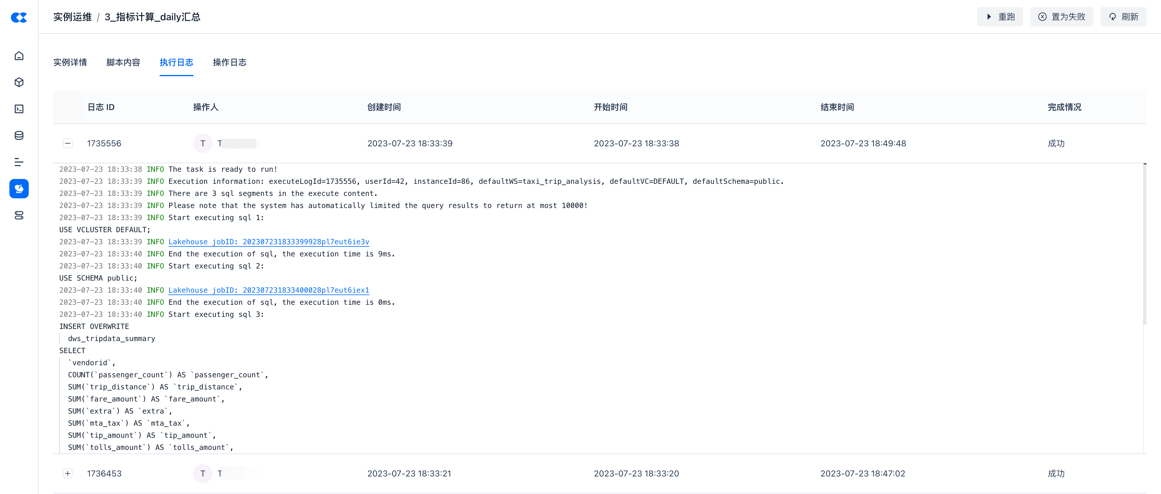Click the highlighted operations monitoring sidebar icon
1161x494 pixels.
click(19, 189)
